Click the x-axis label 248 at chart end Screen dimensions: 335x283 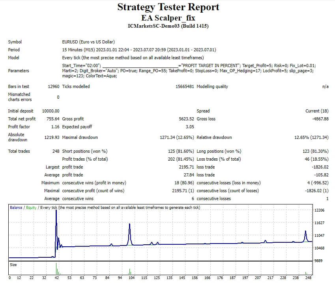tap(309, 278)
